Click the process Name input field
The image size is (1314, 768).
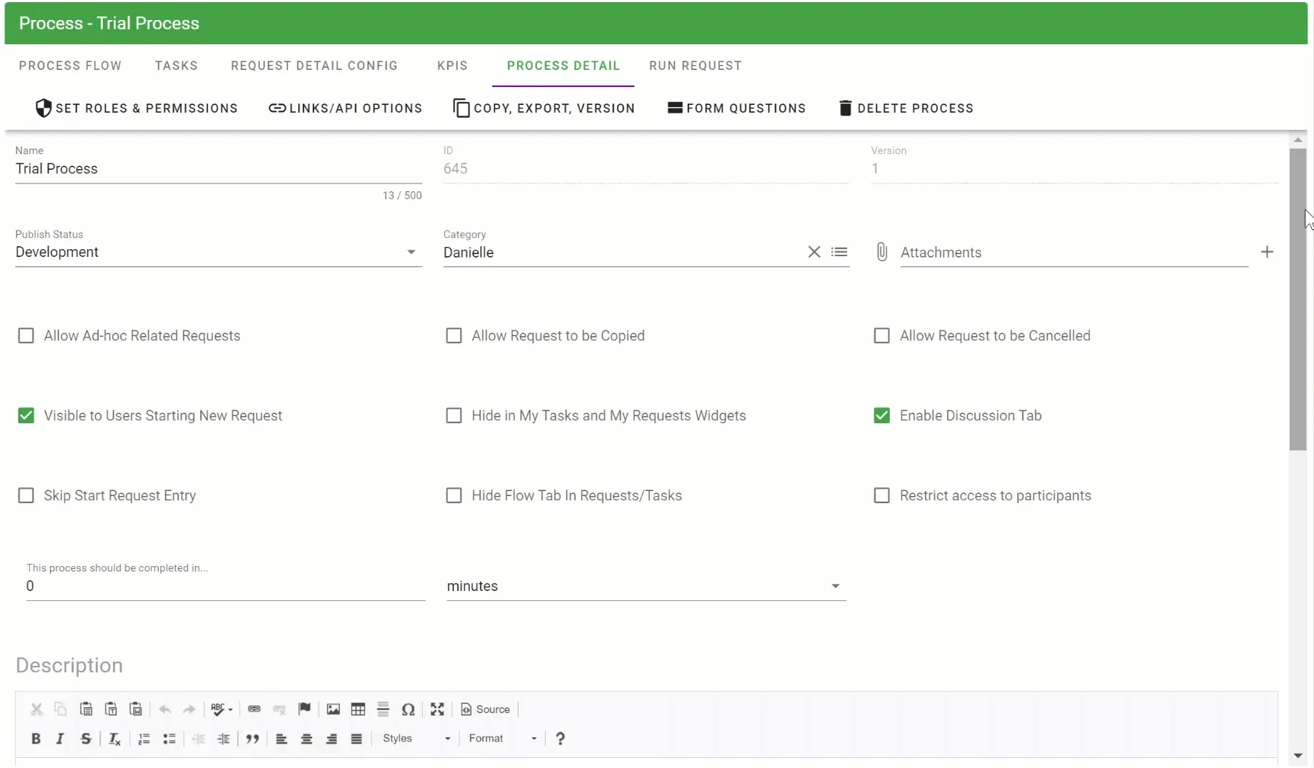pos(218,169)
